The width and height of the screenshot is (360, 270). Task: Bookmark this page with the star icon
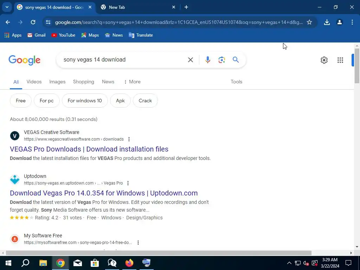[309, 22]
